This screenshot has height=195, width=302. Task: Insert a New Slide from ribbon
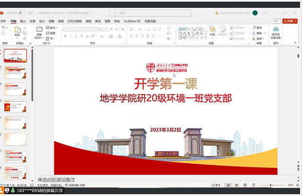click(39, 32)
